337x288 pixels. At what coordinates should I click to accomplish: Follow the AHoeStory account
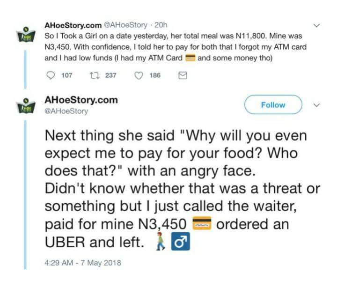(273, 105)
